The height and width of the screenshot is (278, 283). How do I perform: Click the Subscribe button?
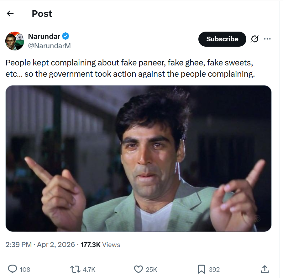[222, 39]
